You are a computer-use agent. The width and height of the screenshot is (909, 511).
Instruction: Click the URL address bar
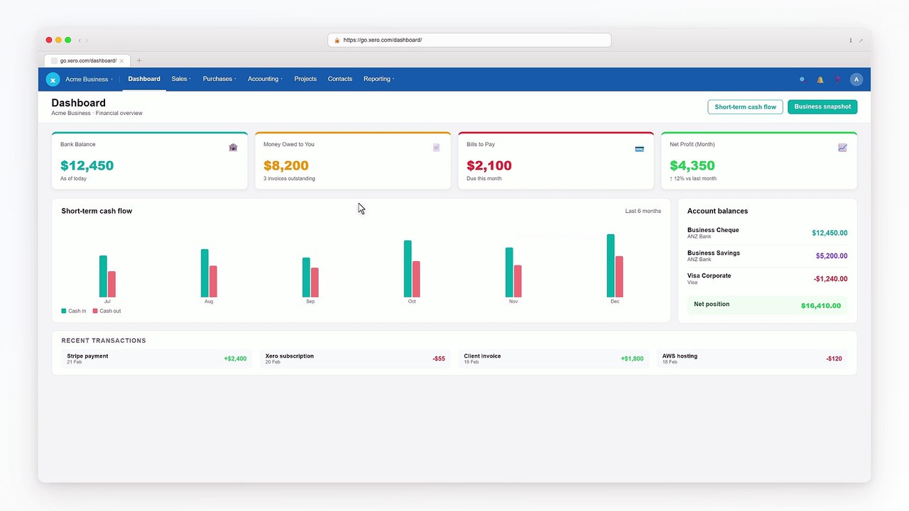(469, 40)
